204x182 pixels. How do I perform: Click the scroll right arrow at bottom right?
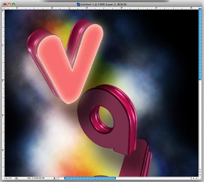coord(197,178)
